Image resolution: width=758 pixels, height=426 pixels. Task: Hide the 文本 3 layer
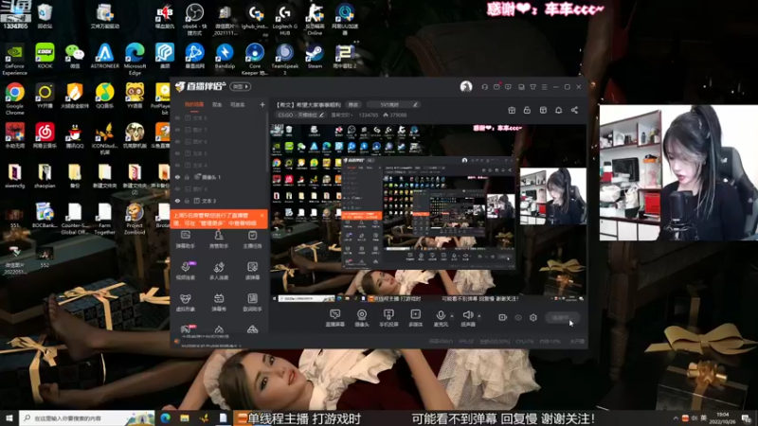pos(177,201)
